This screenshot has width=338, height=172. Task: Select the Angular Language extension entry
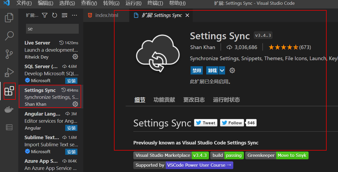(51, 121)
